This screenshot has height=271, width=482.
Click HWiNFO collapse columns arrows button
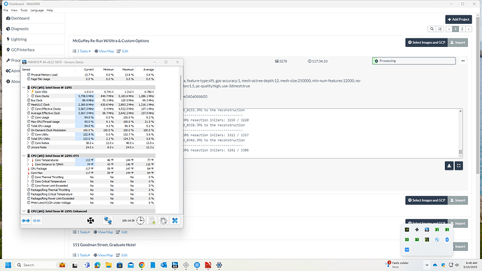click(36, 221)
